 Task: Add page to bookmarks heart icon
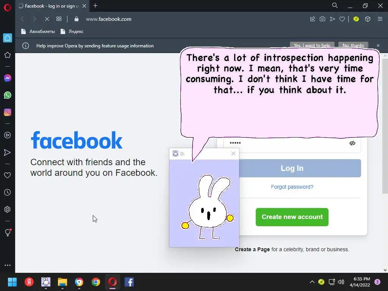pyautogui.click(x=342, y=19)
